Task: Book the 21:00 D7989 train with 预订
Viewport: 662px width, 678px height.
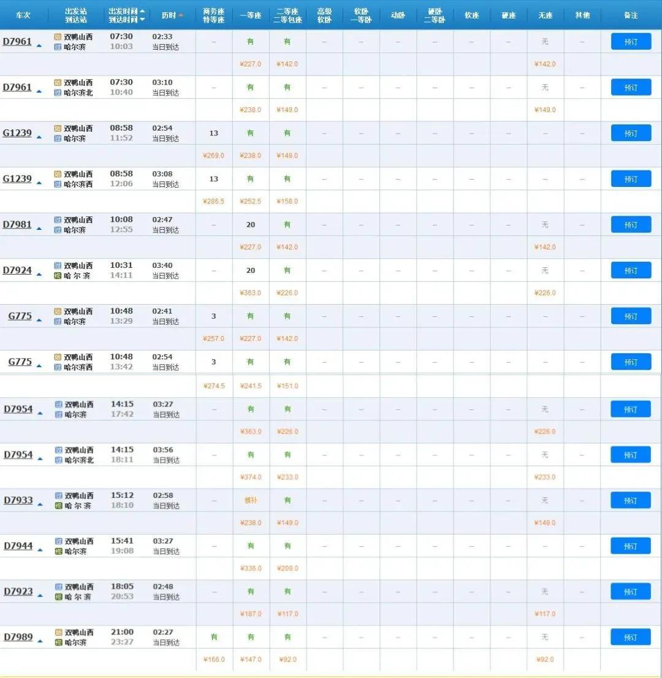Action: tap(631, 637)
